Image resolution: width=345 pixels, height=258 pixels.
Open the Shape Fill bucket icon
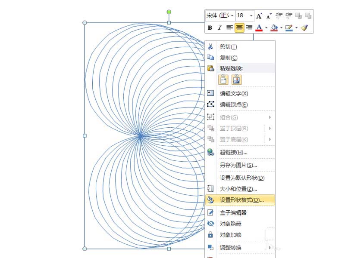(x=274, y=28)
